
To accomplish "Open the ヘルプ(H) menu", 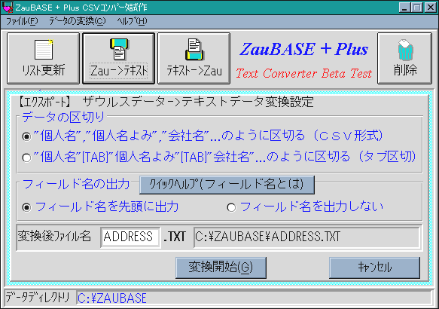I will [132, 21].
